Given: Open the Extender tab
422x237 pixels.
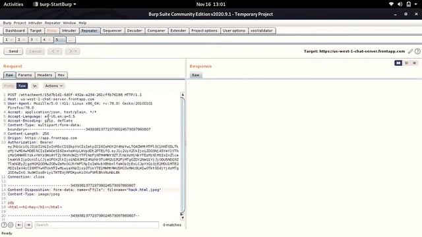Looking at the screenshot, I should (x=178, y=31).
